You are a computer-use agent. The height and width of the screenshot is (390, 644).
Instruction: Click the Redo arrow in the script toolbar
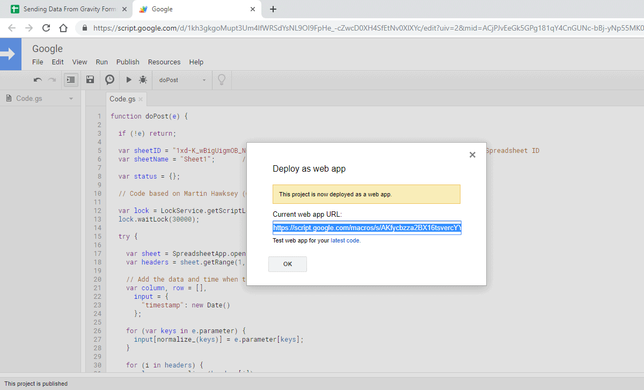[x=52, y=80]
